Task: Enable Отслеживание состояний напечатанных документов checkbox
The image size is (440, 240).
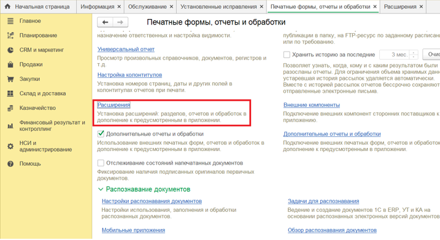Action: tap(101, 163)
